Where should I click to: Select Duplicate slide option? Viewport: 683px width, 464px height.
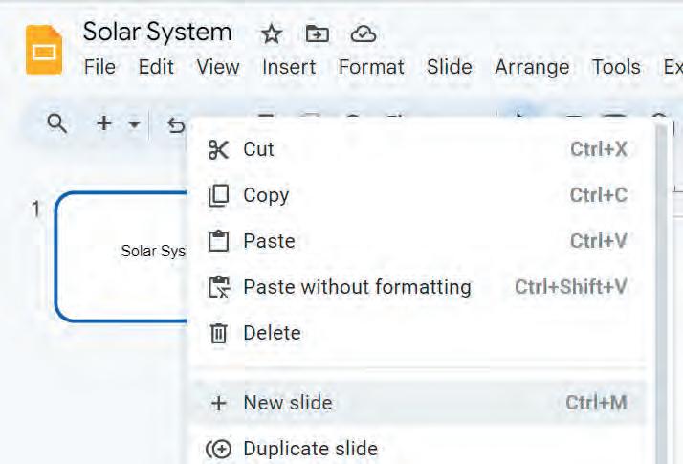(310, 449)
